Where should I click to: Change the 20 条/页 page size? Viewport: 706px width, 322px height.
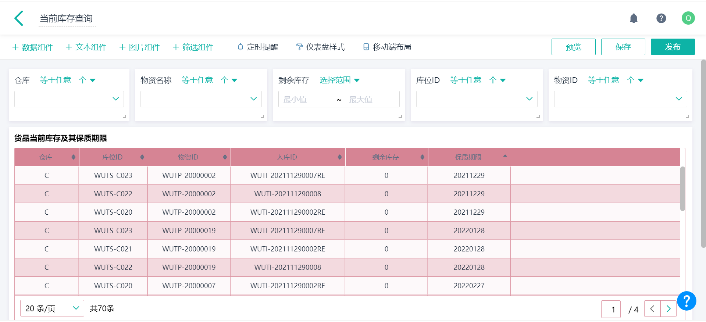52,308
